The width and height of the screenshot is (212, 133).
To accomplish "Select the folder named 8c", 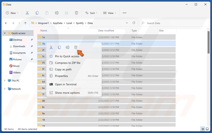I will click(107, 107).
